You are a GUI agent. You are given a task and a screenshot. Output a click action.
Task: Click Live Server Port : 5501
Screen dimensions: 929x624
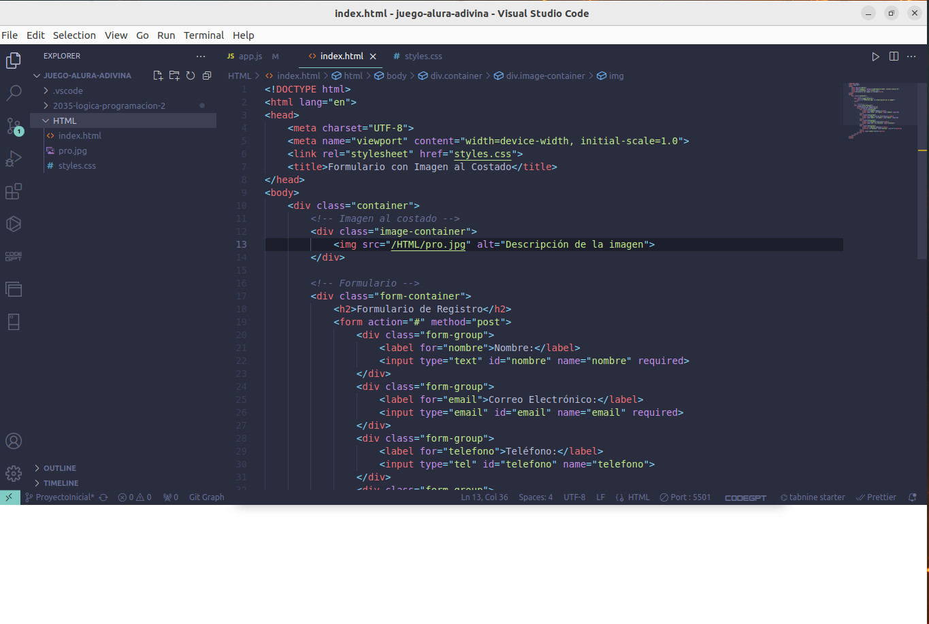pos(685,497)
